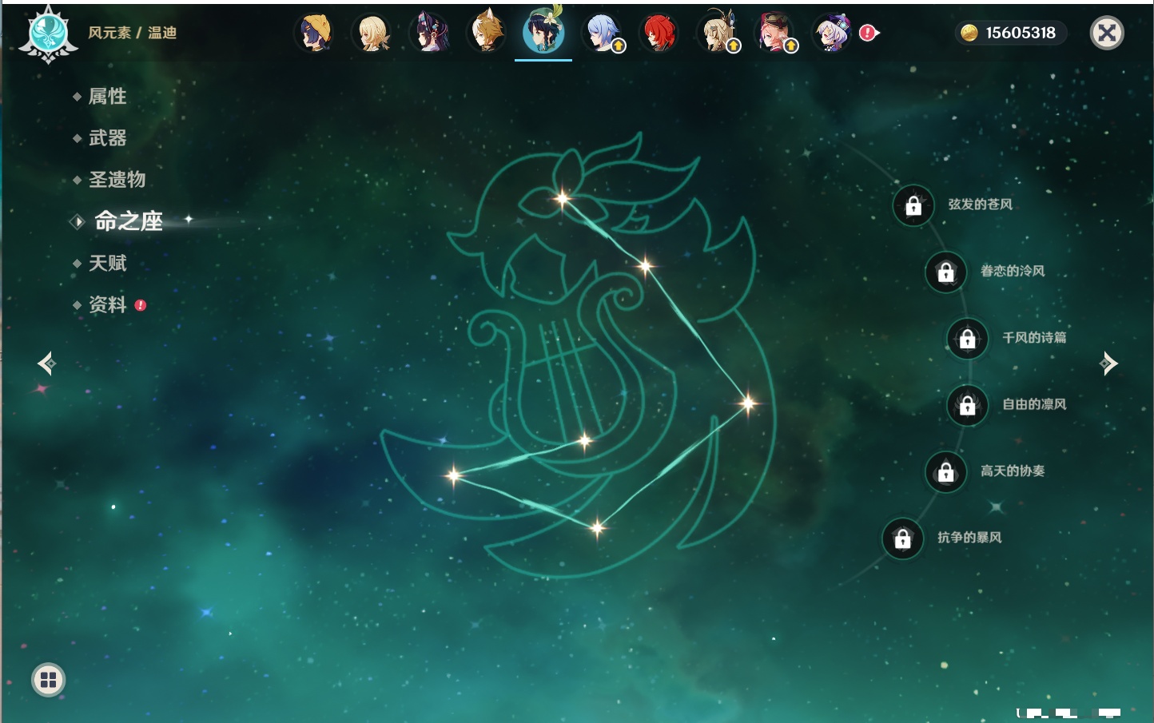The height and width of the screenshot is (723, 1154).
Task: Click the lock icon for 抗争的暴风
Action: coord(903,538)
